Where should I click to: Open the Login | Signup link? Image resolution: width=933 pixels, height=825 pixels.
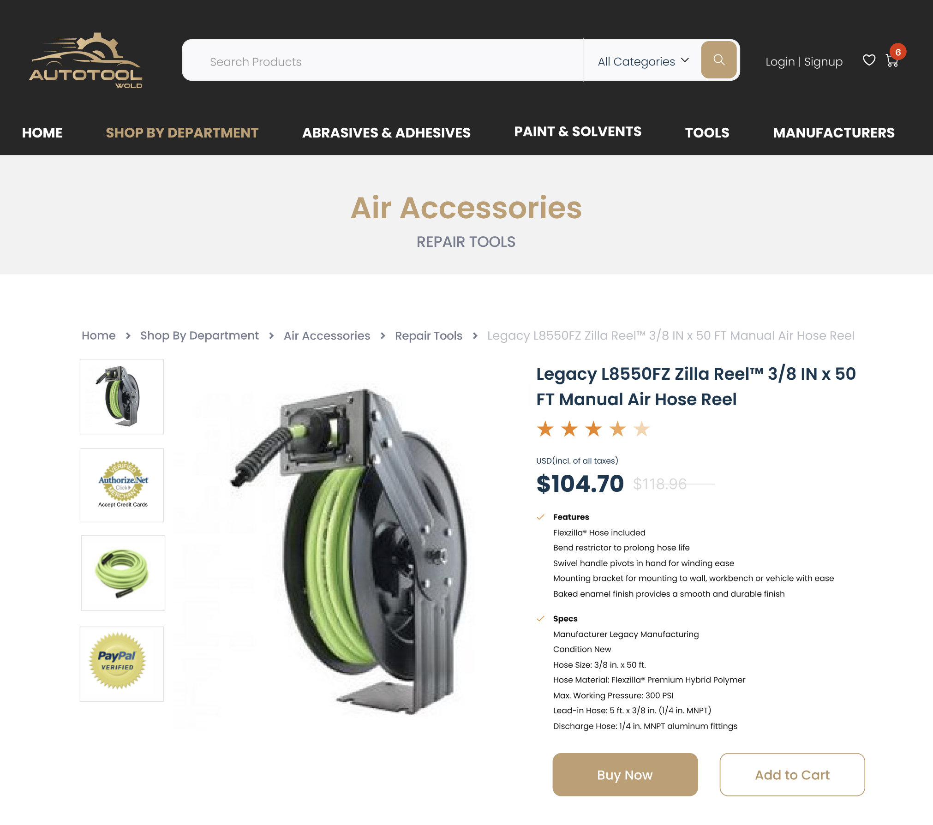(804, 61)
